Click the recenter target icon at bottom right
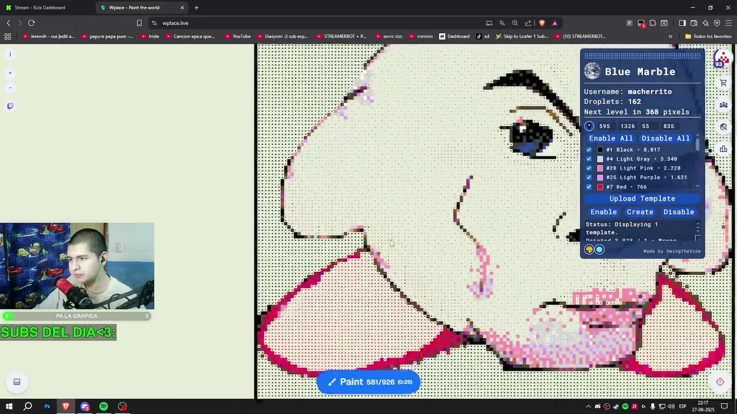Image resolution: width=737 pixels, height=414 pixels. 720,382
